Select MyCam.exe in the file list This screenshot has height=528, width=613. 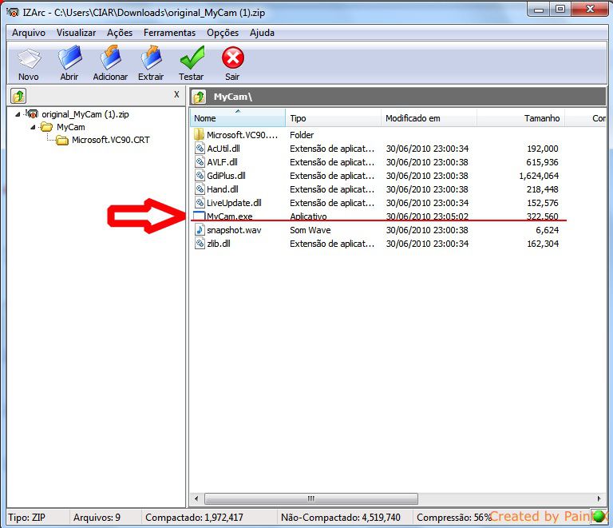pos(229,216)
